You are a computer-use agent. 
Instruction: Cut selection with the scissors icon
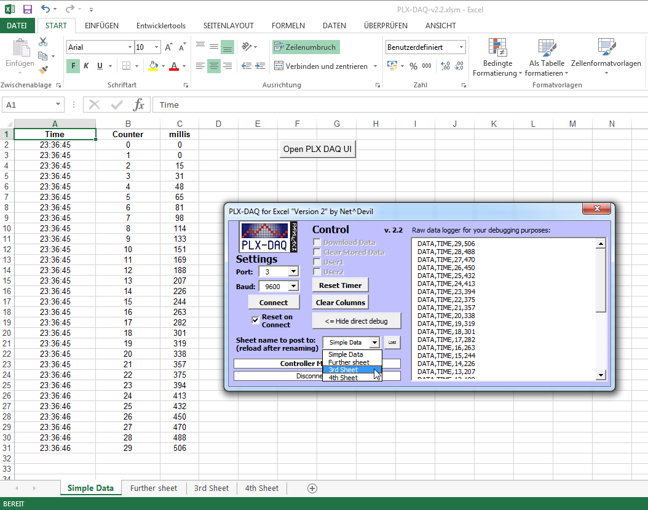pos(43,42)
